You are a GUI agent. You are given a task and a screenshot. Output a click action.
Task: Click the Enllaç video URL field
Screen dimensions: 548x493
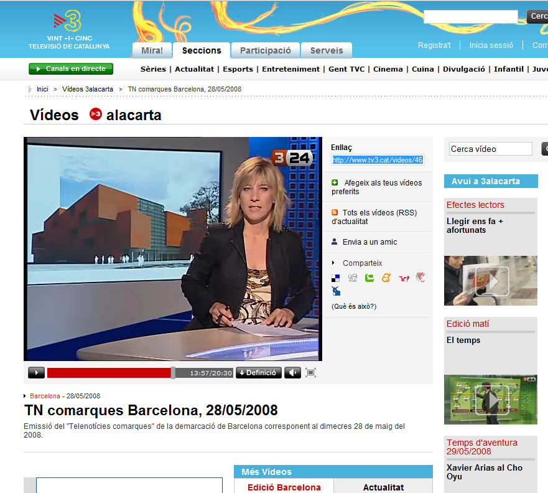coord(378,160)
